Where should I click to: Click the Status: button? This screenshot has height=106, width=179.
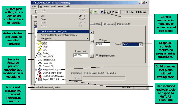click(76, 78)
